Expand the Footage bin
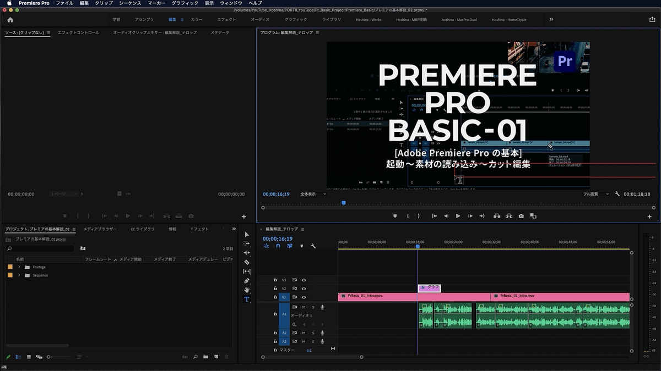This screenshot has width=661, height=371. click(x=19, y=267)
